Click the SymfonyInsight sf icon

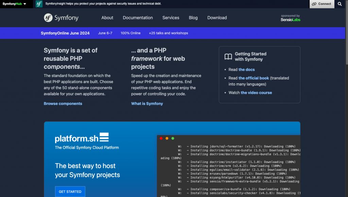pos(39,4)
